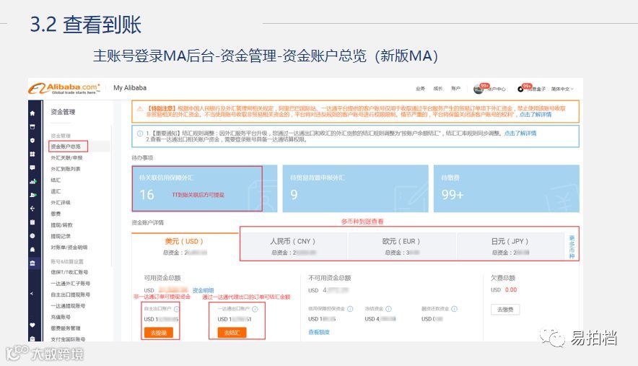Viewport: 638px width, 366px height.
Task: Click info icon beside 一达通出口账户
Action: coord(255,309)
